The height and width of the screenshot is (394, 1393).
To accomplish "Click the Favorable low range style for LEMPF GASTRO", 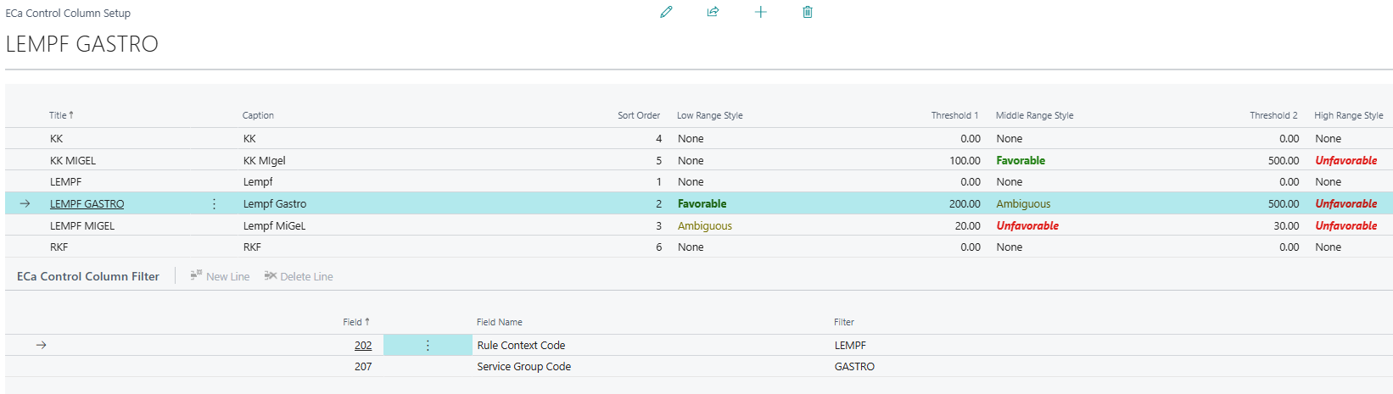I will tap(702, 204).
